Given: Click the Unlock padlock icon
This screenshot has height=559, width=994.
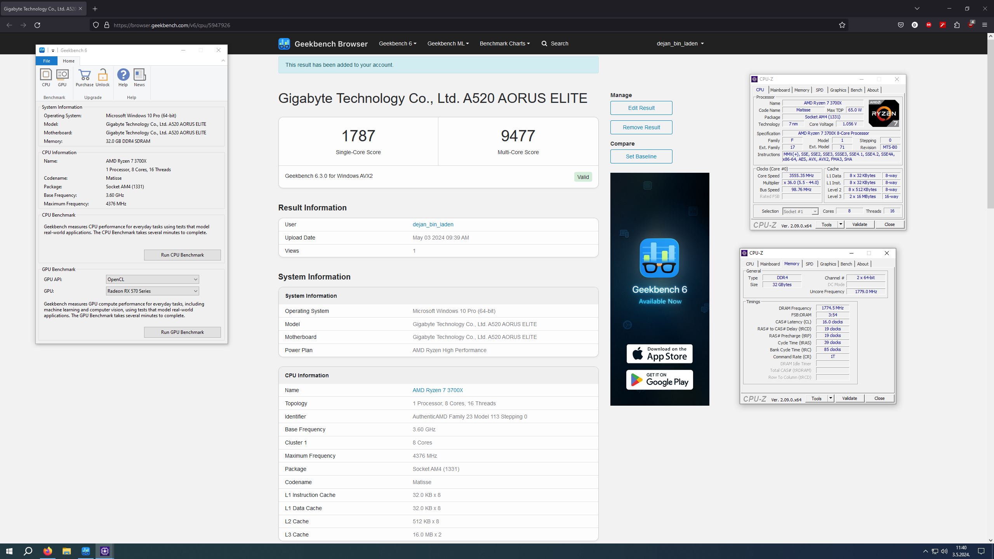Looking at the screenshot, I should click(x=103, y=78).
